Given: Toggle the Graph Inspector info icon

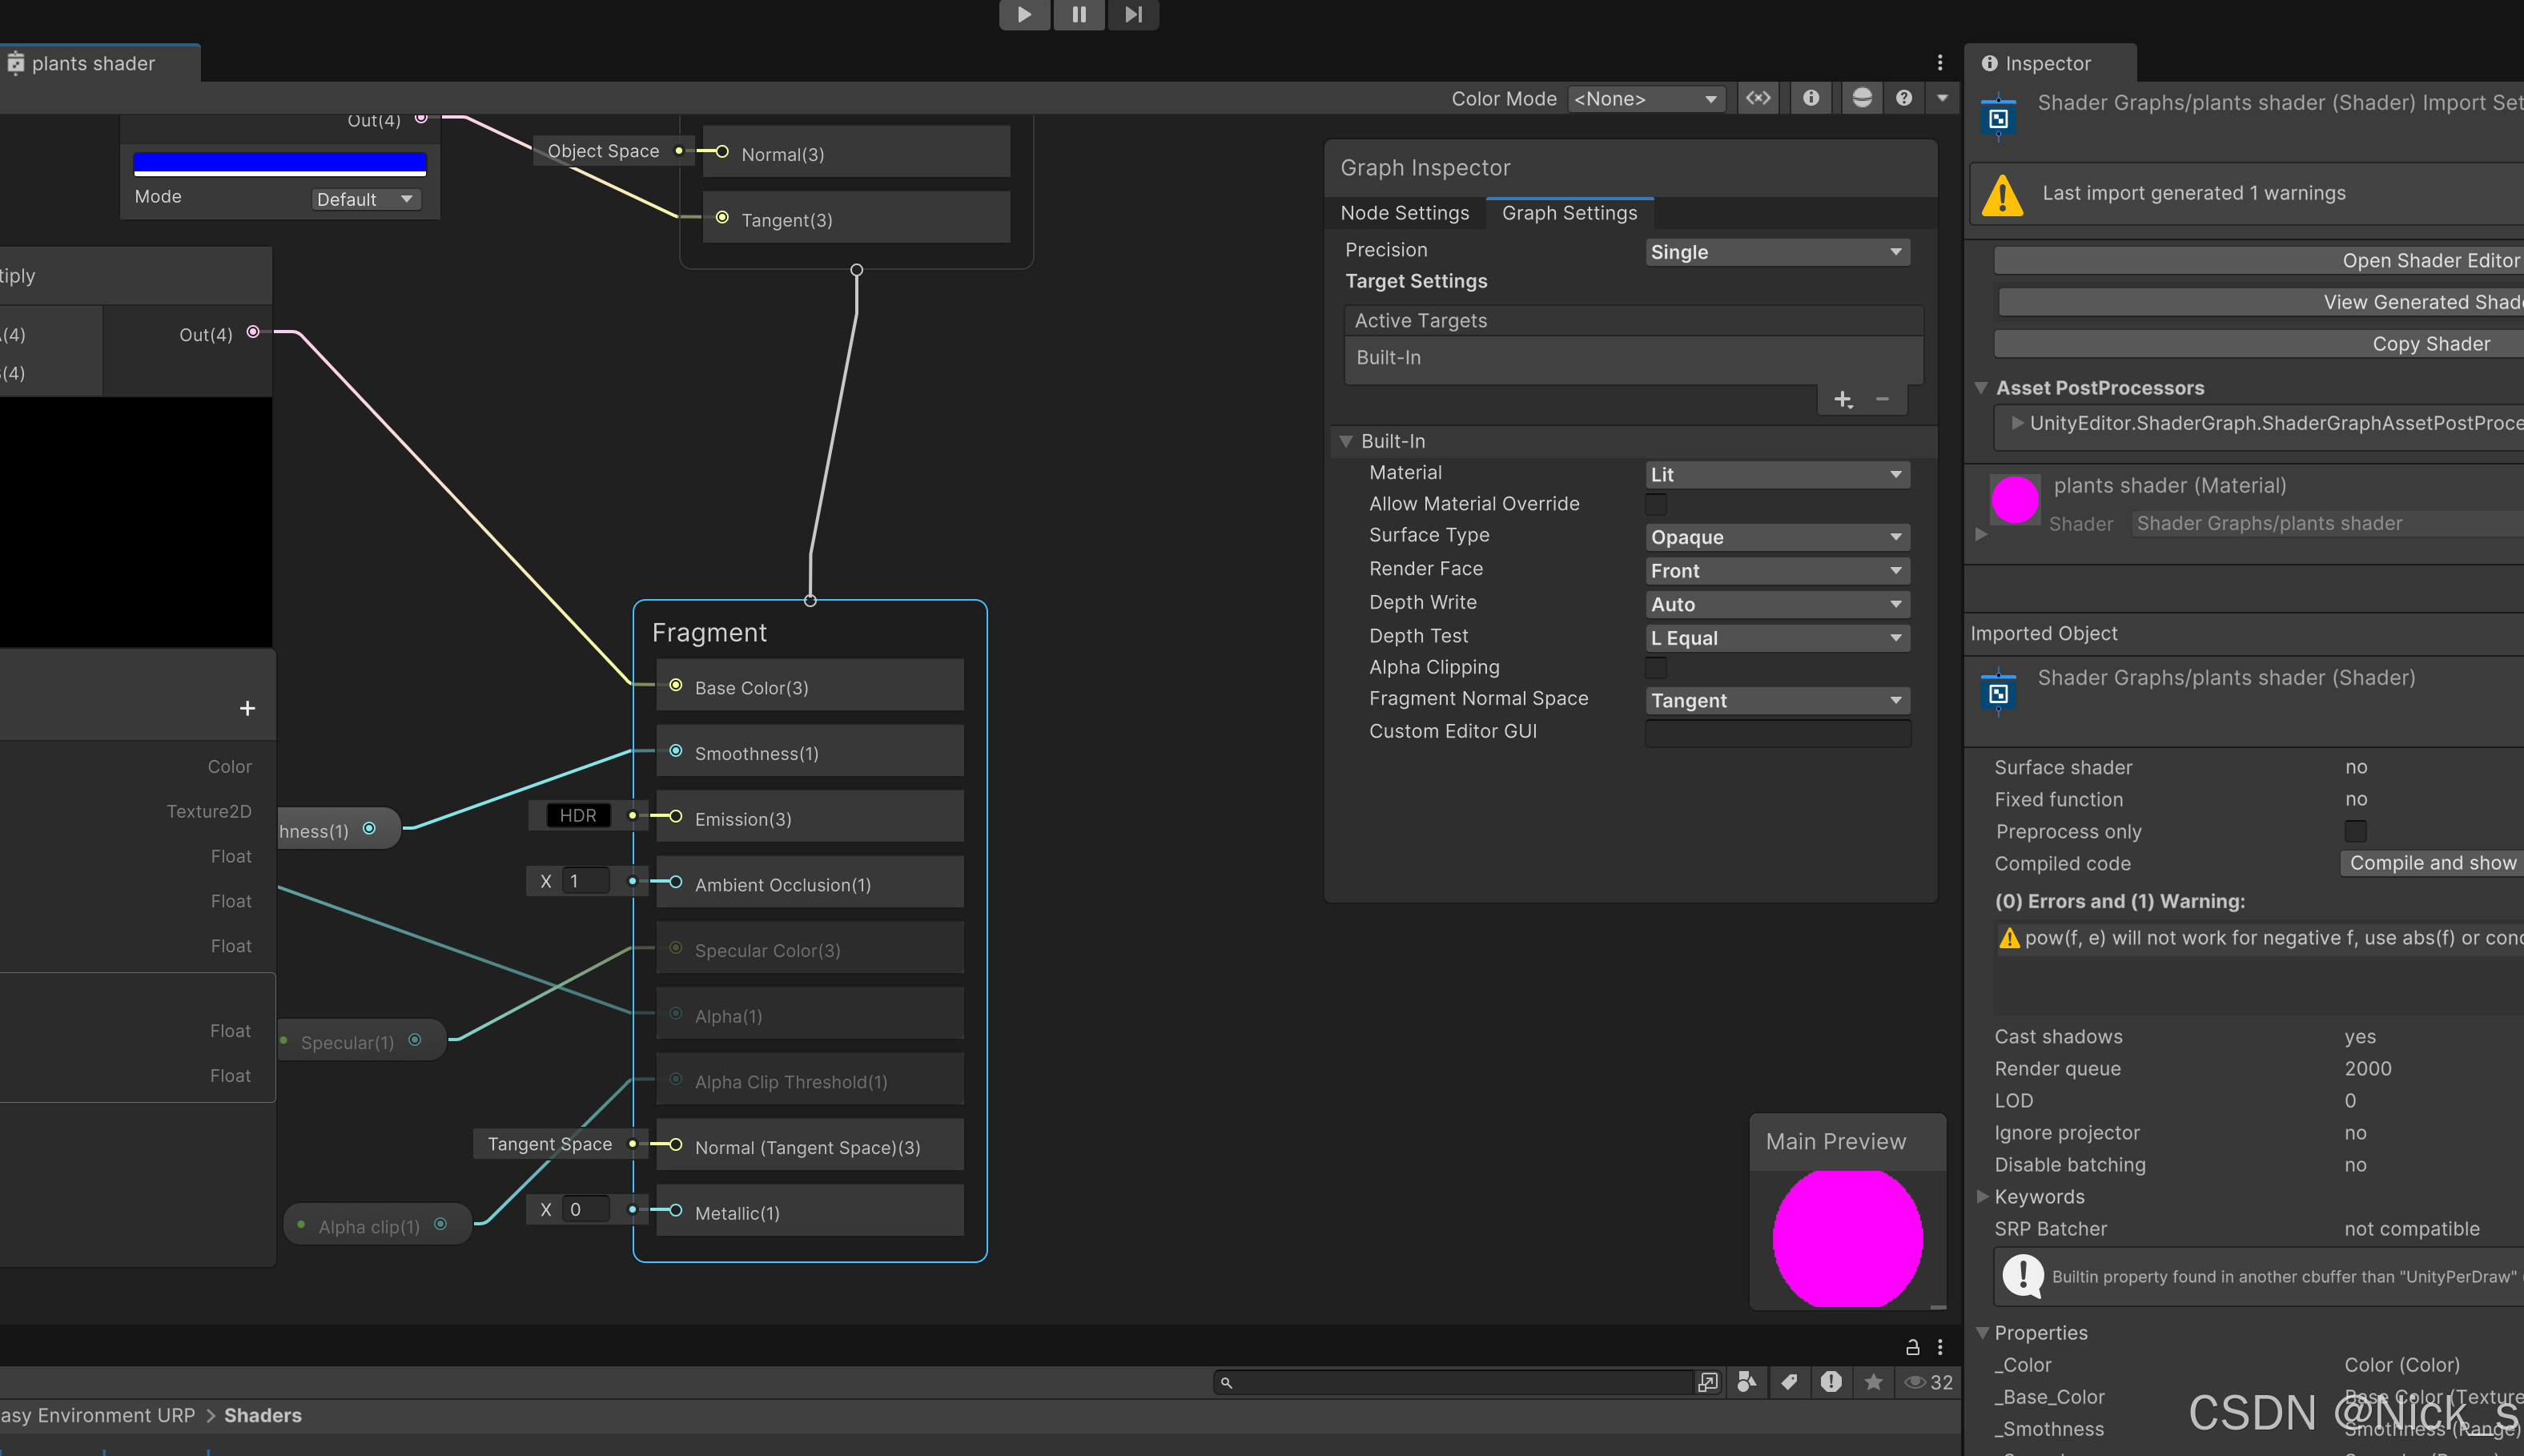Looking at the screenshot, I should click(x=1811, y=98).
